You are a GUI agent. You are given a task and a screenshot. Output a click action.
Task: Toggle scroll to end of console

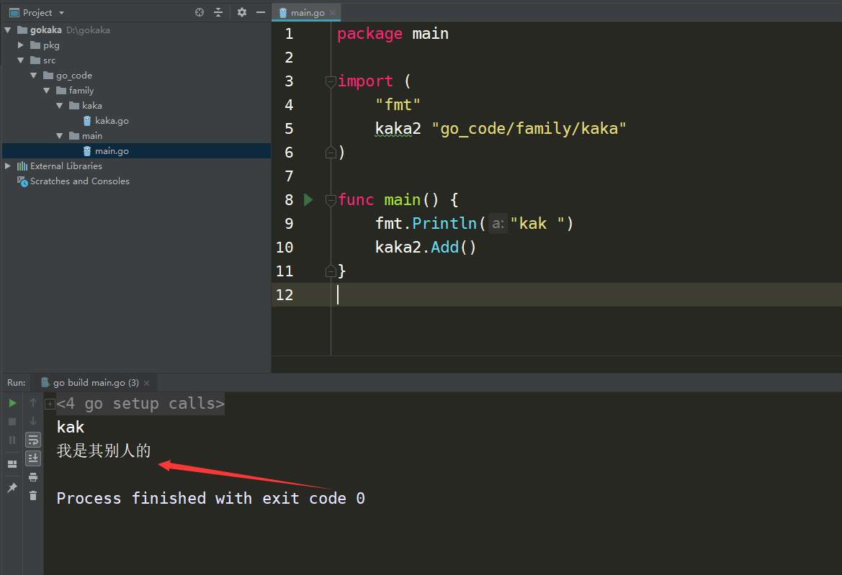point(33,458)
